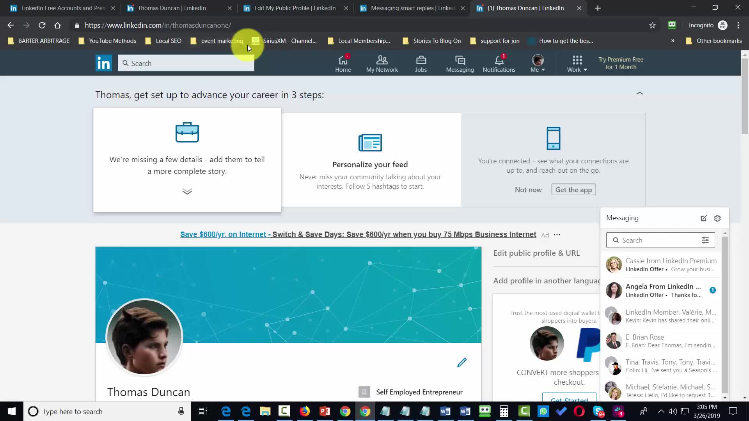The height and width of the screenshot is (421, 749).
Task: Dismiss app prompt with Not now
Action: tap(528, 190)
